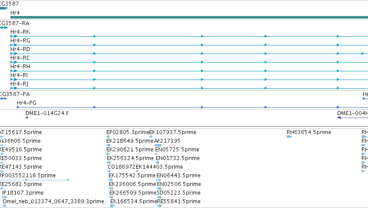Select the RE25682.5prime EST label
Screen dimensions: 368x208
pos(21,184)
